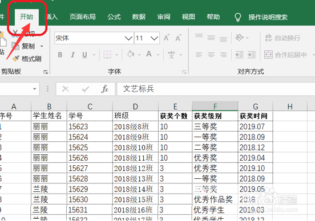
Task: Click cell 获奖级别 header
Action: (215, 116)
